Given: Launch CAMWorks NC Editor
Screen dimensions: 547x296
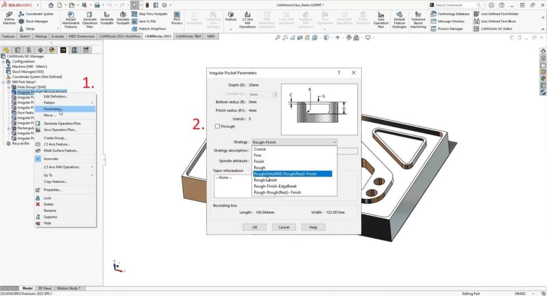Looking at the screenshot, I should [493, 29].
